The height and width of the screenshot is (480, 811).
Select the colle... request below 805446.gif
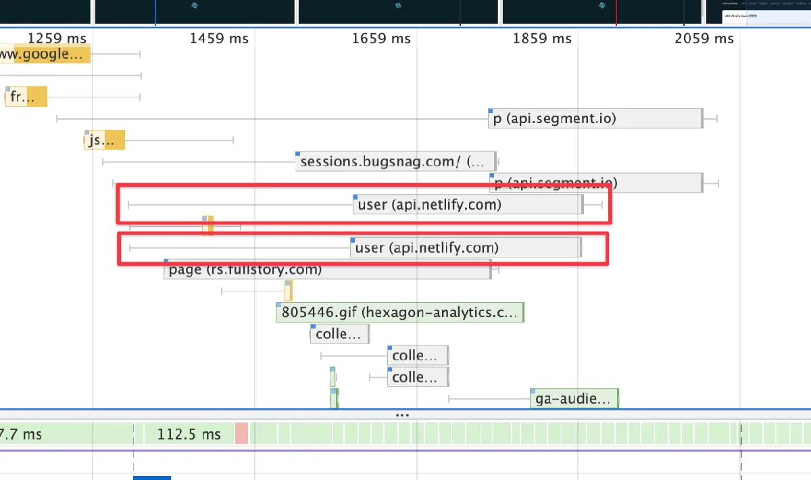[x=340, y=334]
